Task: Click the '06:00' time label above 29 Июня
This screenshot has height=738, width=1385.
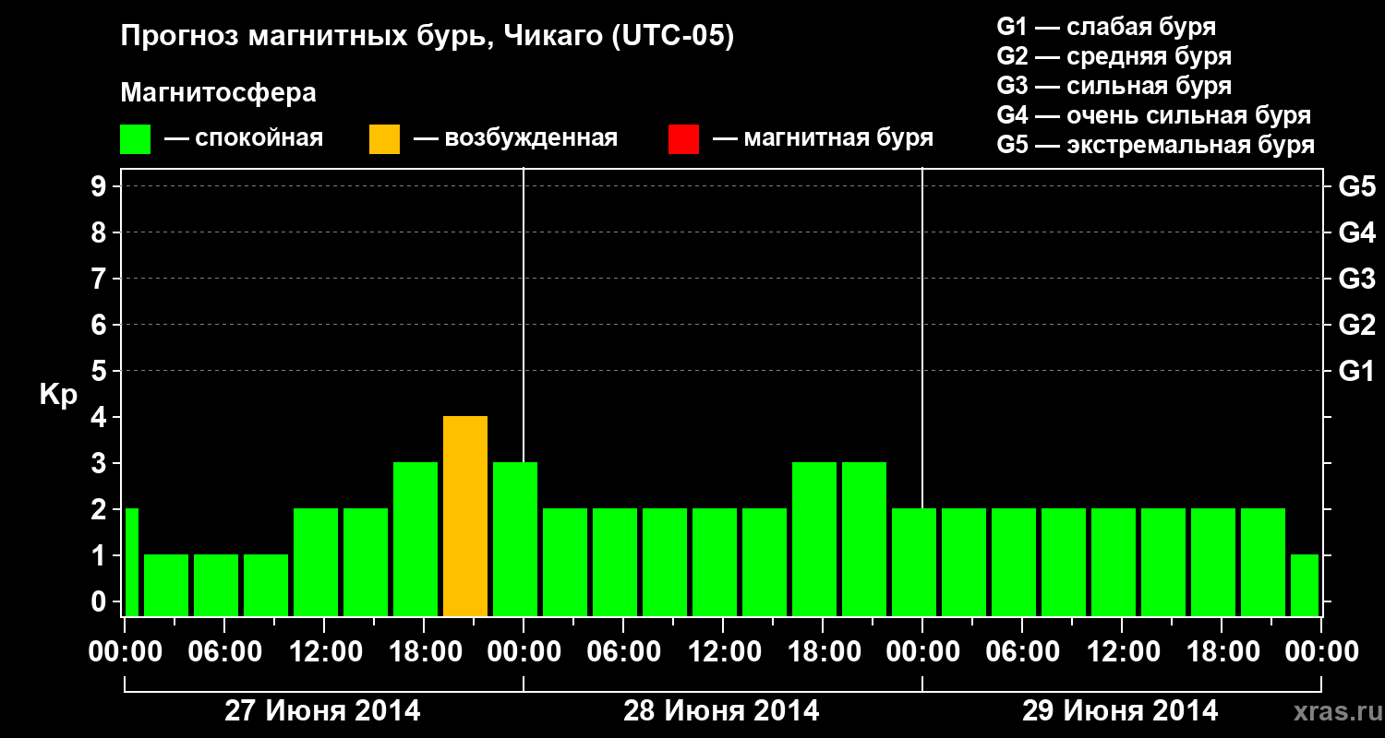Action: click(1022, 652)
